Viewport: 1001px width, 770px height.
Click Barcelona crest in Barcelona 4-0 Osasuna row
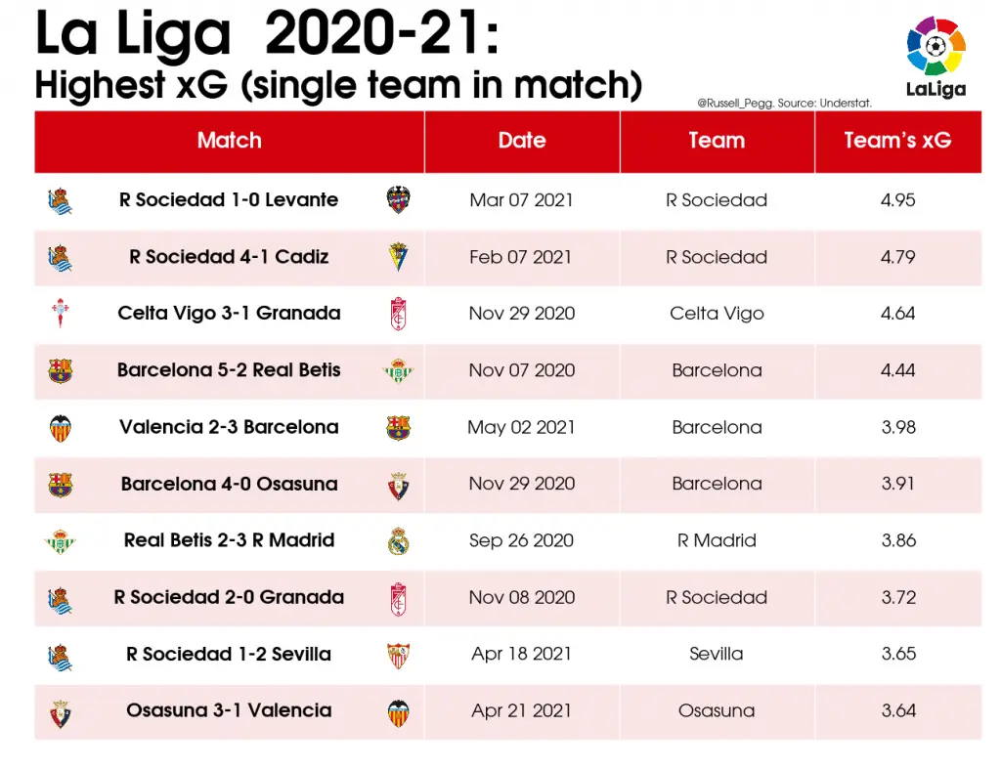coord(61,485)
